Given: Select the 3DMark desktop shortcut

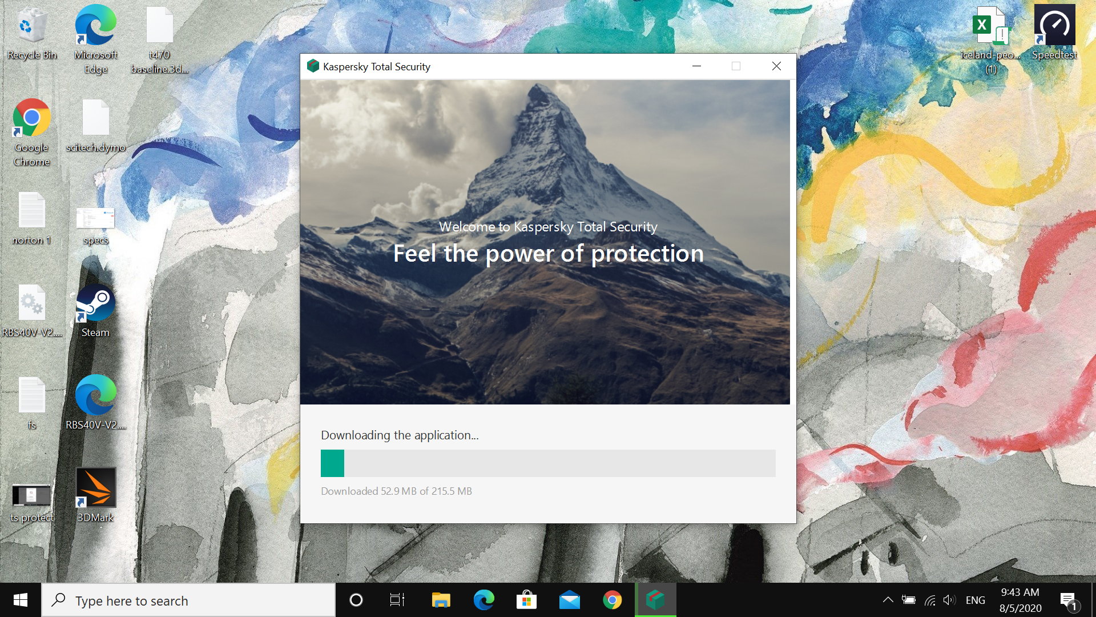Looking at the screenshot, I should [96, 495].
